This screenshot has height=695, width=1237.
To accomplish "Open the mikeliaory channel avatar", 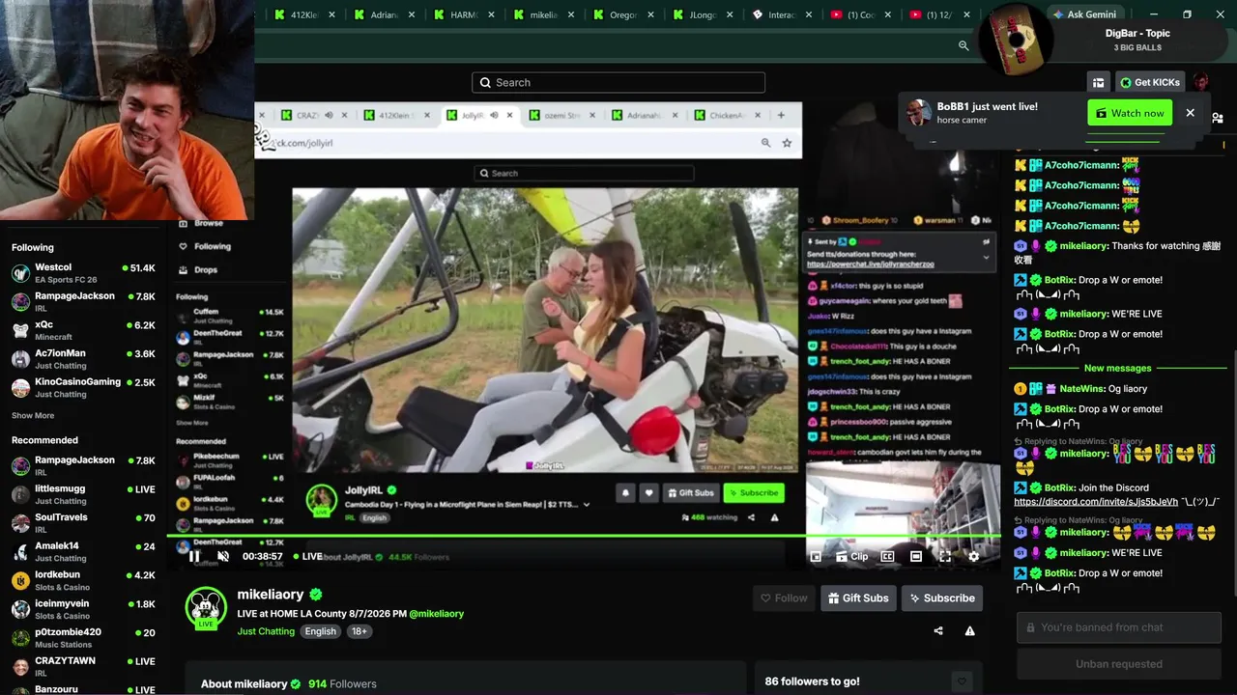I will 205,608.
